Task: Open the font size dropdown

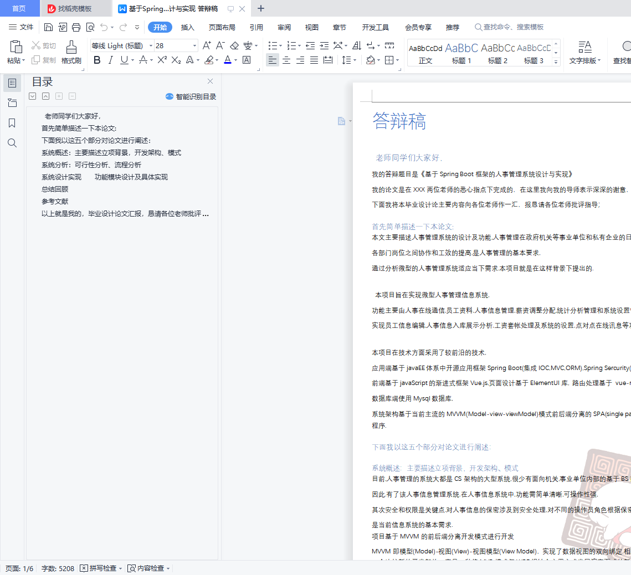Action: click(x=195, y=45)
